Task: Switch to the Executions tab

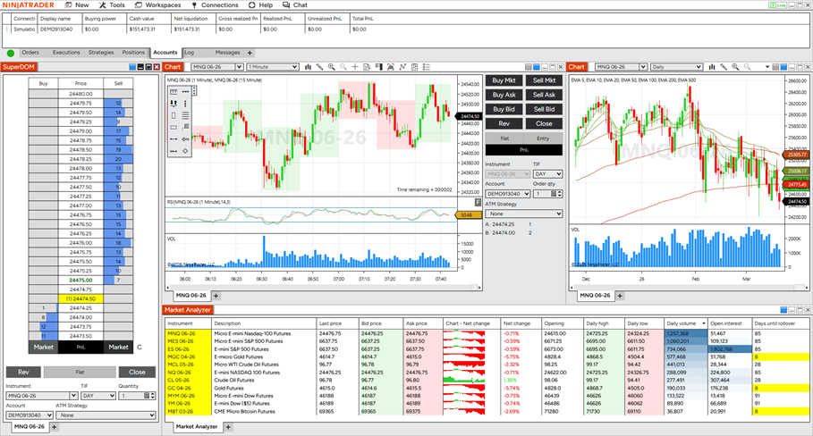Action: pyautogui.click(x=66, y=53)
